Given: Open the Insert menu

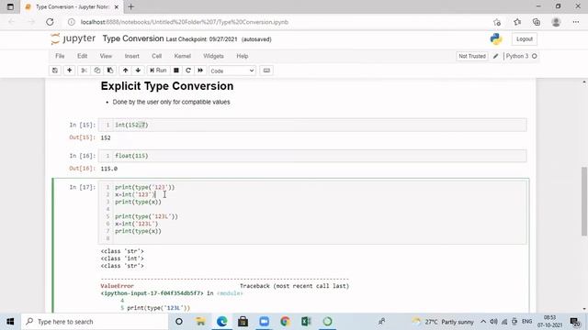Looking at the screenshot, I should tap(132, 56).
